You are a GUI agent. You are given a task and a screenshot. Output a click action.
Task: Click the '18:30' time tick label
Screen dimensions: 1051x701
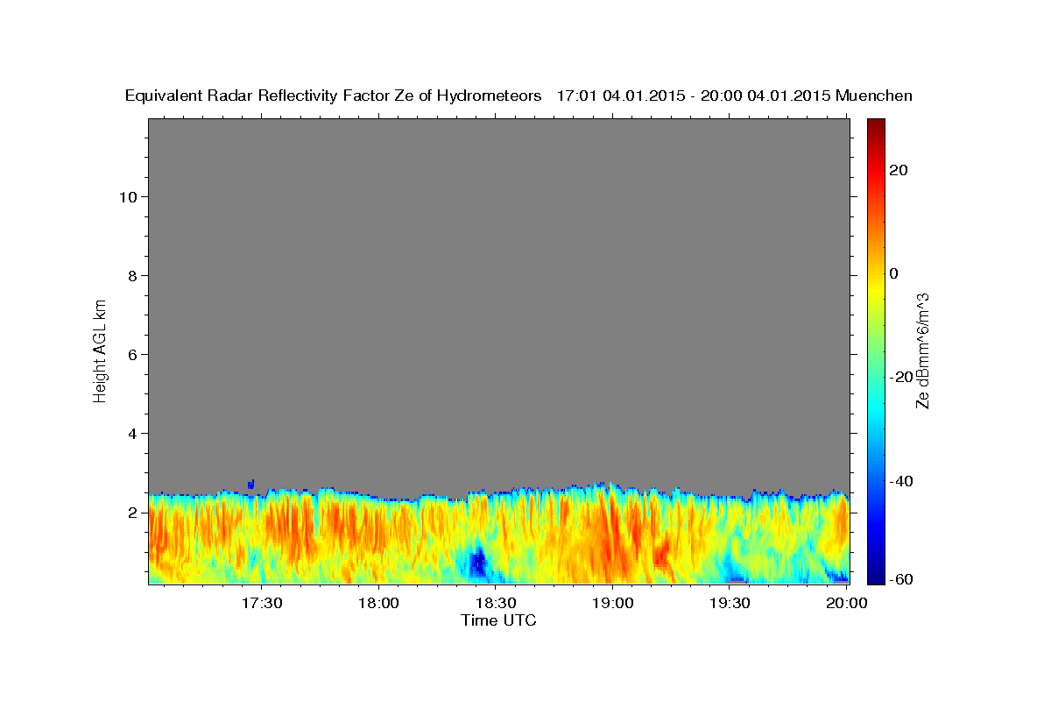(496, 603)
